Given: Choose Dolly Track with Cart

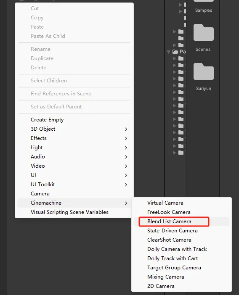Looking at the screenshot, I should pyautogui.click(x=181, y=258).
